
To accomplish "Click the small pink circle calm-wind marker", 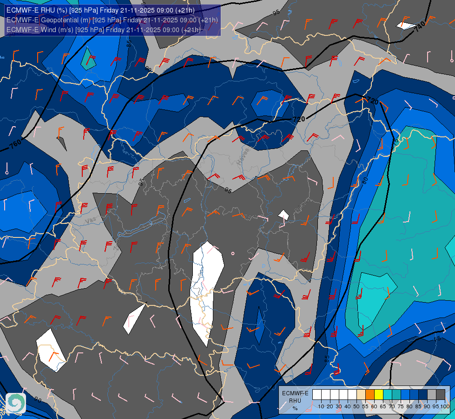I will point(233,254).
